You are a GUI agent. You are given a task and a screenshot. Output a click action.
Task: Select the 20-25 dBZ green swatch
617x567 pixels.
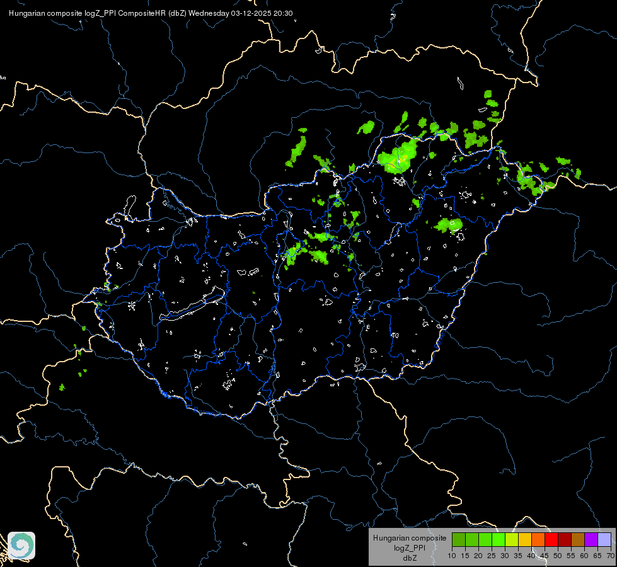pyautogui.click(x=485, y=539)
